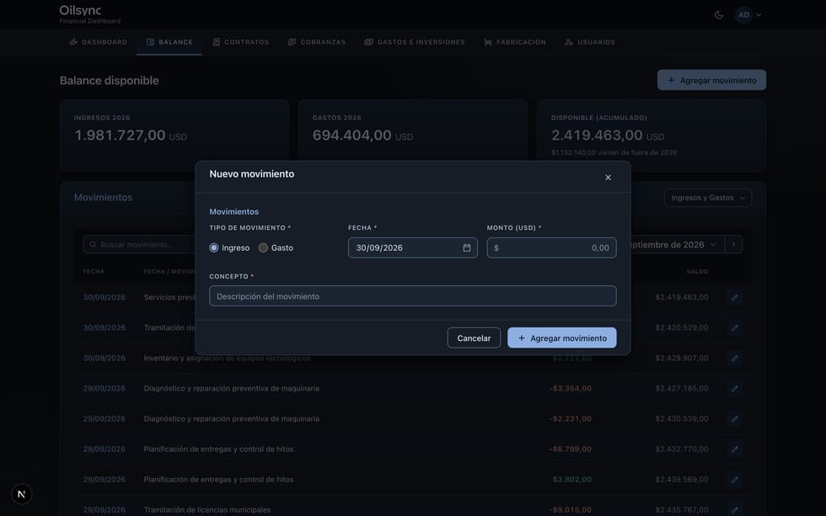Open the Gastos e Inversiones tab
Screen dimensions: 826x516
coord(415,42)
